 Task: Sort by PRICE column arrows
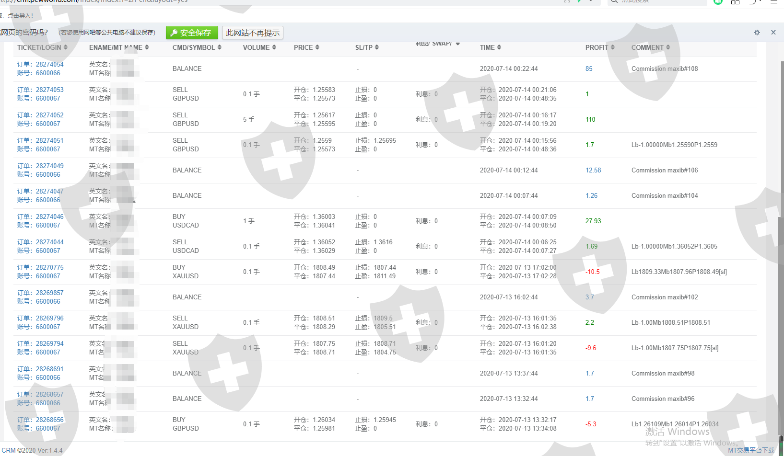pos(317,47)
